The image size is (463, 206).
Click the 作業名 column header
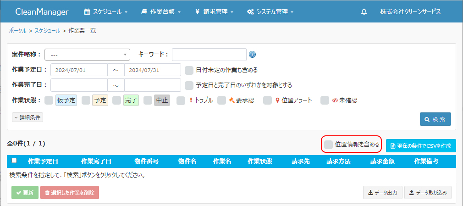point(222,161)
